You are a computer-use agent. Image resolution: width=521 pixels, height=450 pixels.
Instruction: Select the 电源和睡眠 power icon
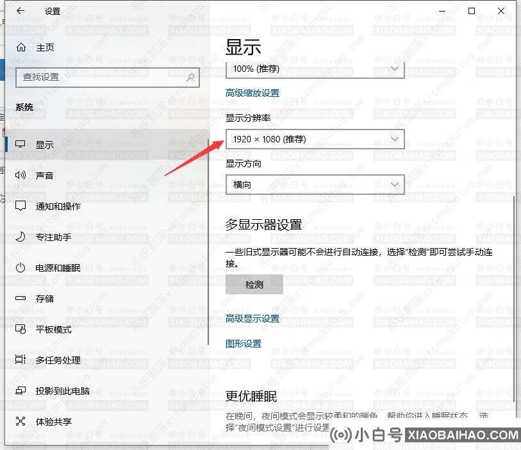point(21,267)
